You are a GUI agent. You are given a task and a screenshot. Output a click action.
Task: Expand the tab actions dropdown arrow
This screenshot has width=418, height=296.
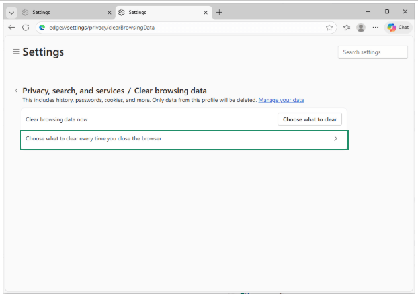11,12
